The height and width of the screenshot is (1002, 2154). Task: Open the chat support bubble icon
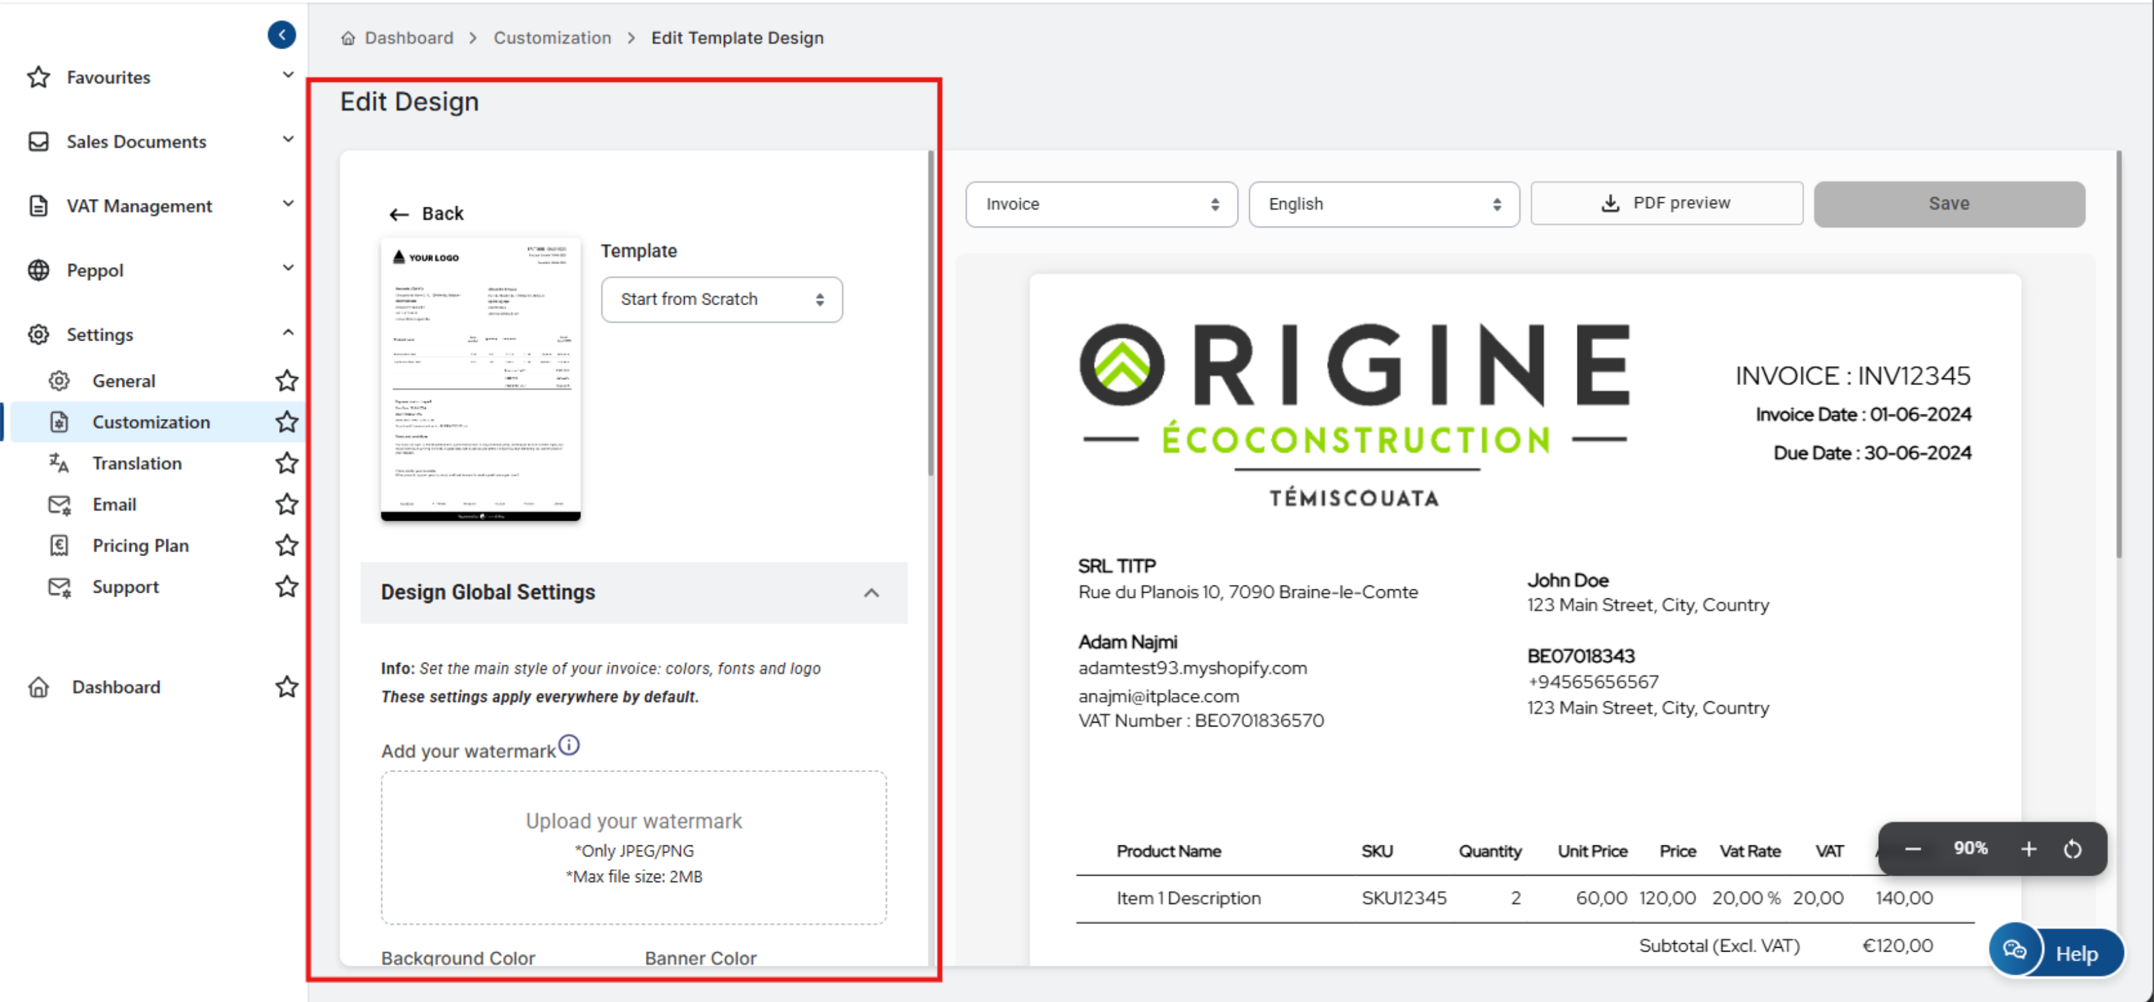tap(2014, 951)
